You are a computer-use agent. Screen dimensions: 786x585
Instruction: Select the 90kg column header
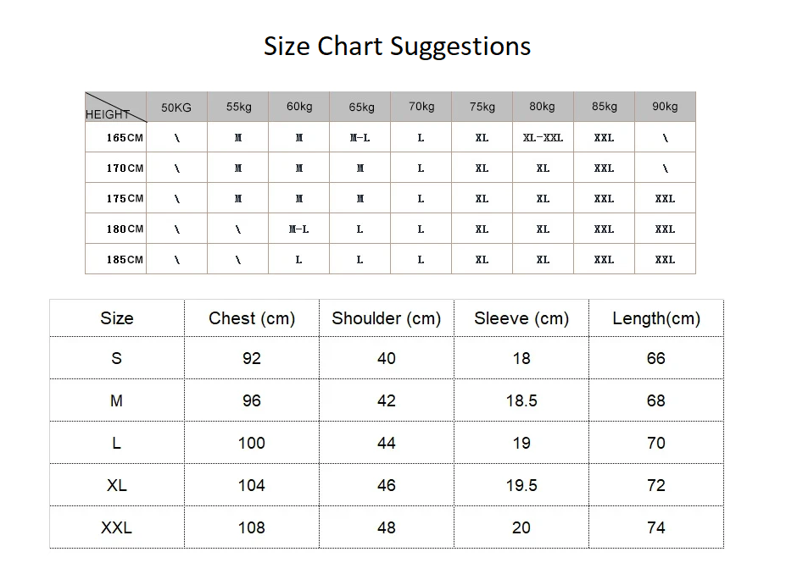click(665, 107)
